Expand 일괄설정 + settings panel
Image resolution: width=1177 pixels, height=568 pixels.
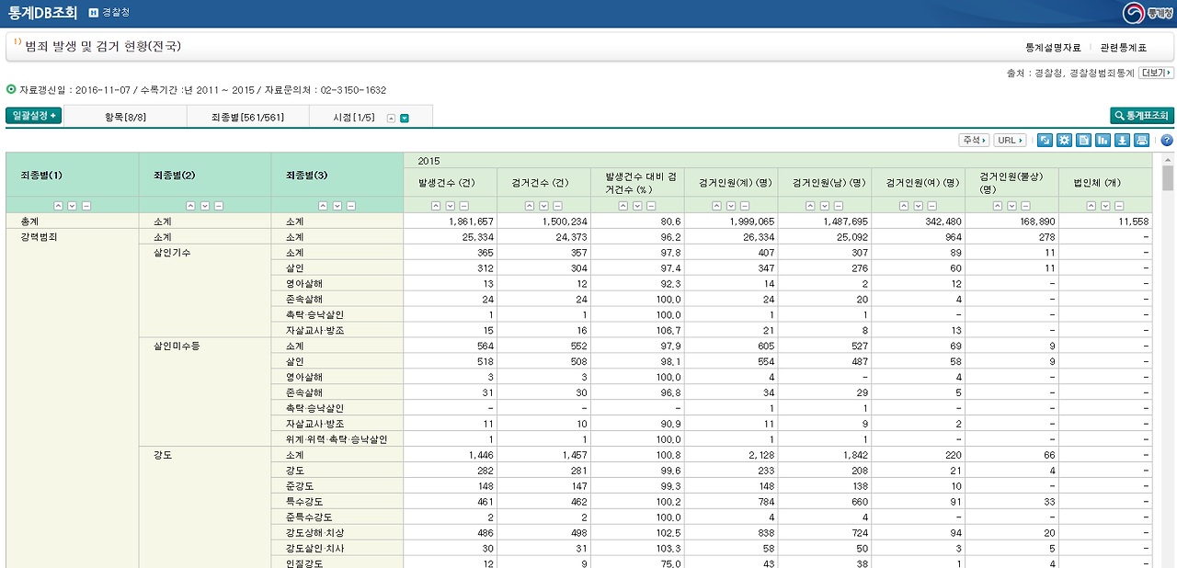pyautogui.click(x=34, y=116)
